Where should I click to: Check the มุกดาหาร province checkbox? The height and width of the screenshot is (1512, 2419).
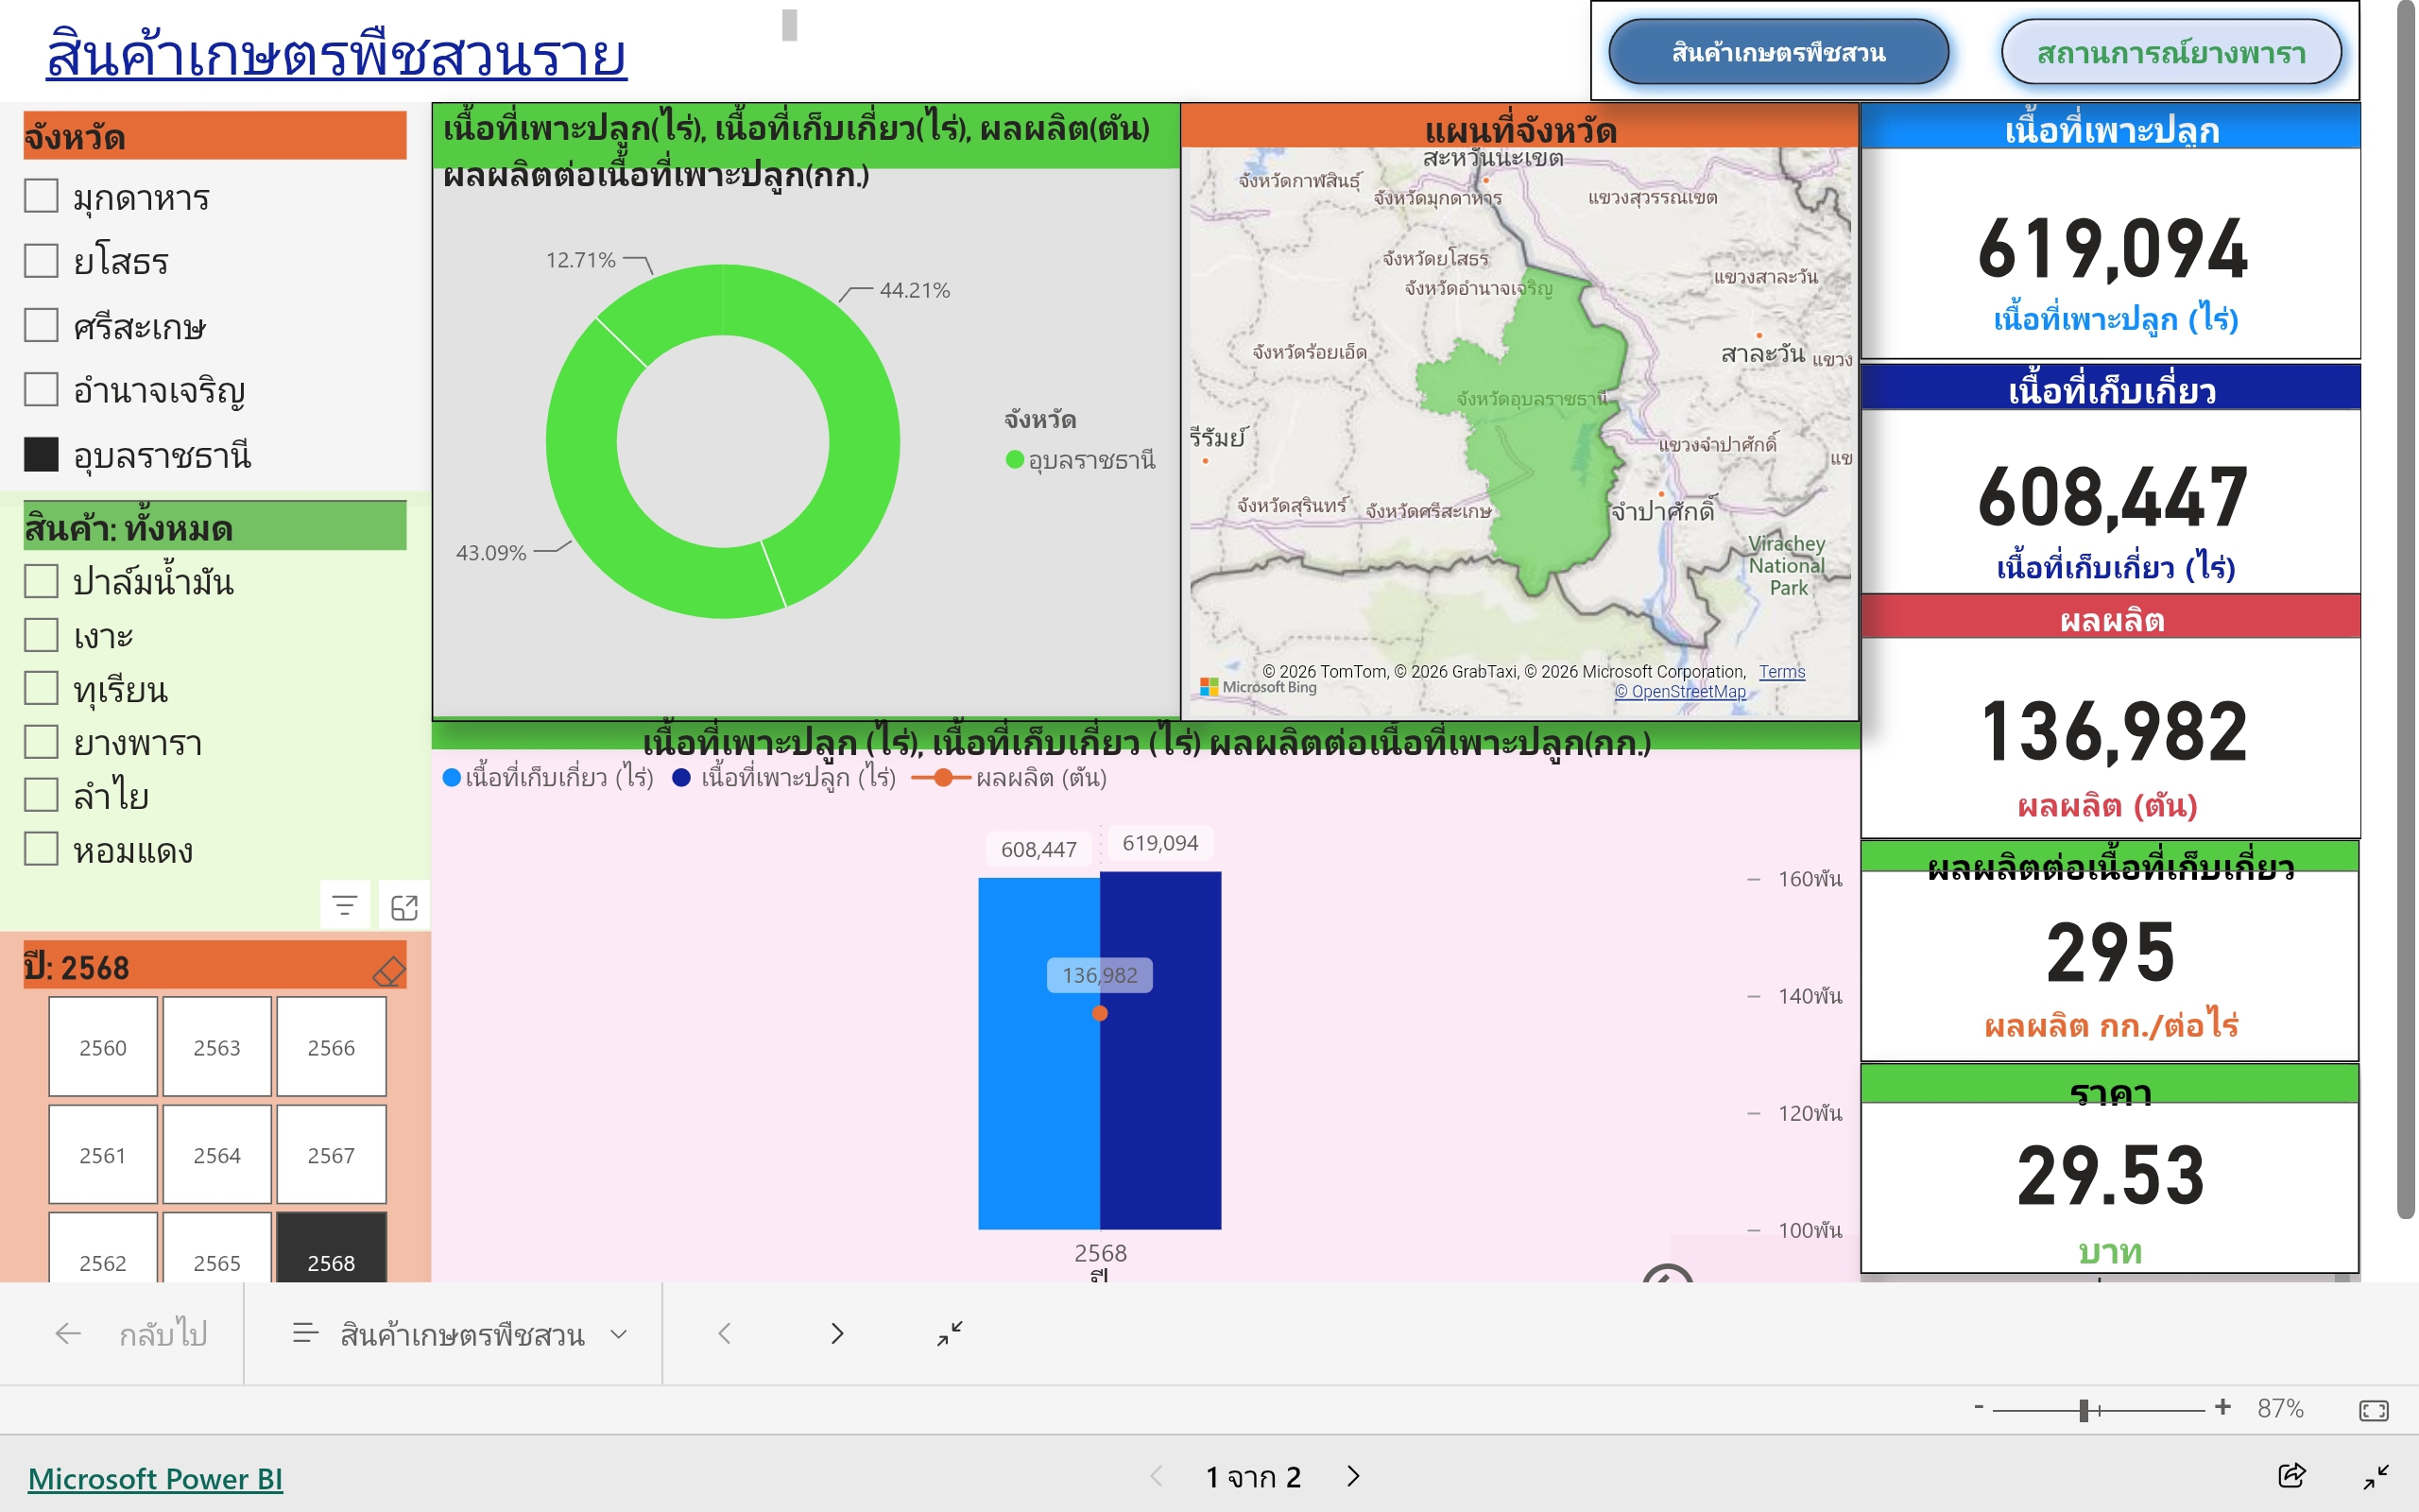pos(41,196)
